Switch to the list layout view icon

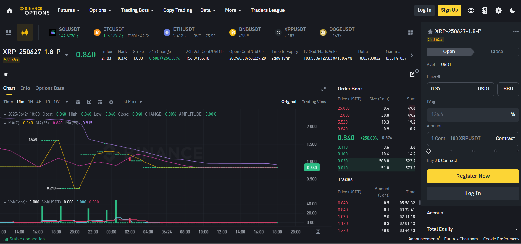click(x=8, y=32)
